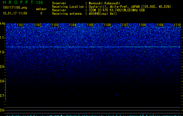Click the 0.7 frequency axis label
The width and height of the screenshot is (183, 116).
pos(2,96)
